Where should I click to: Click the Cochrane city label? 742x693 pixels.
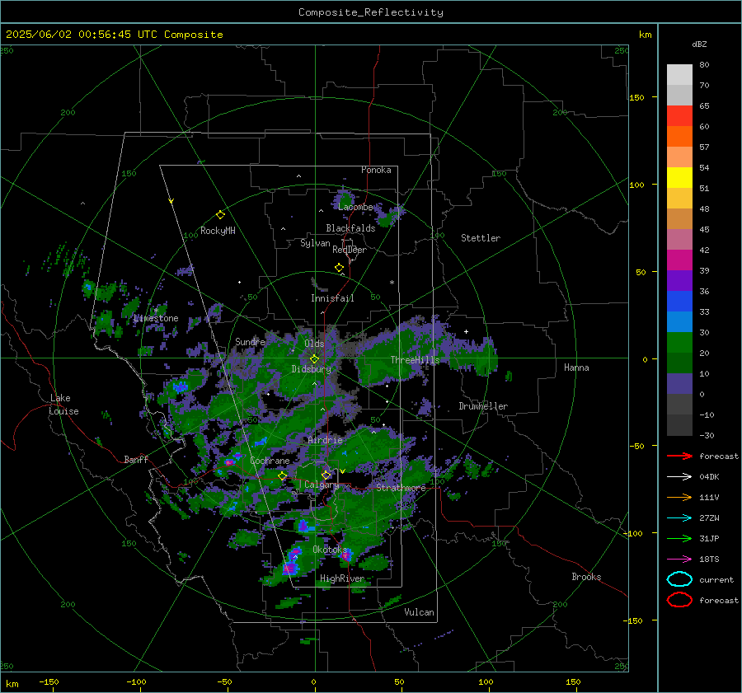coord(270,461)
